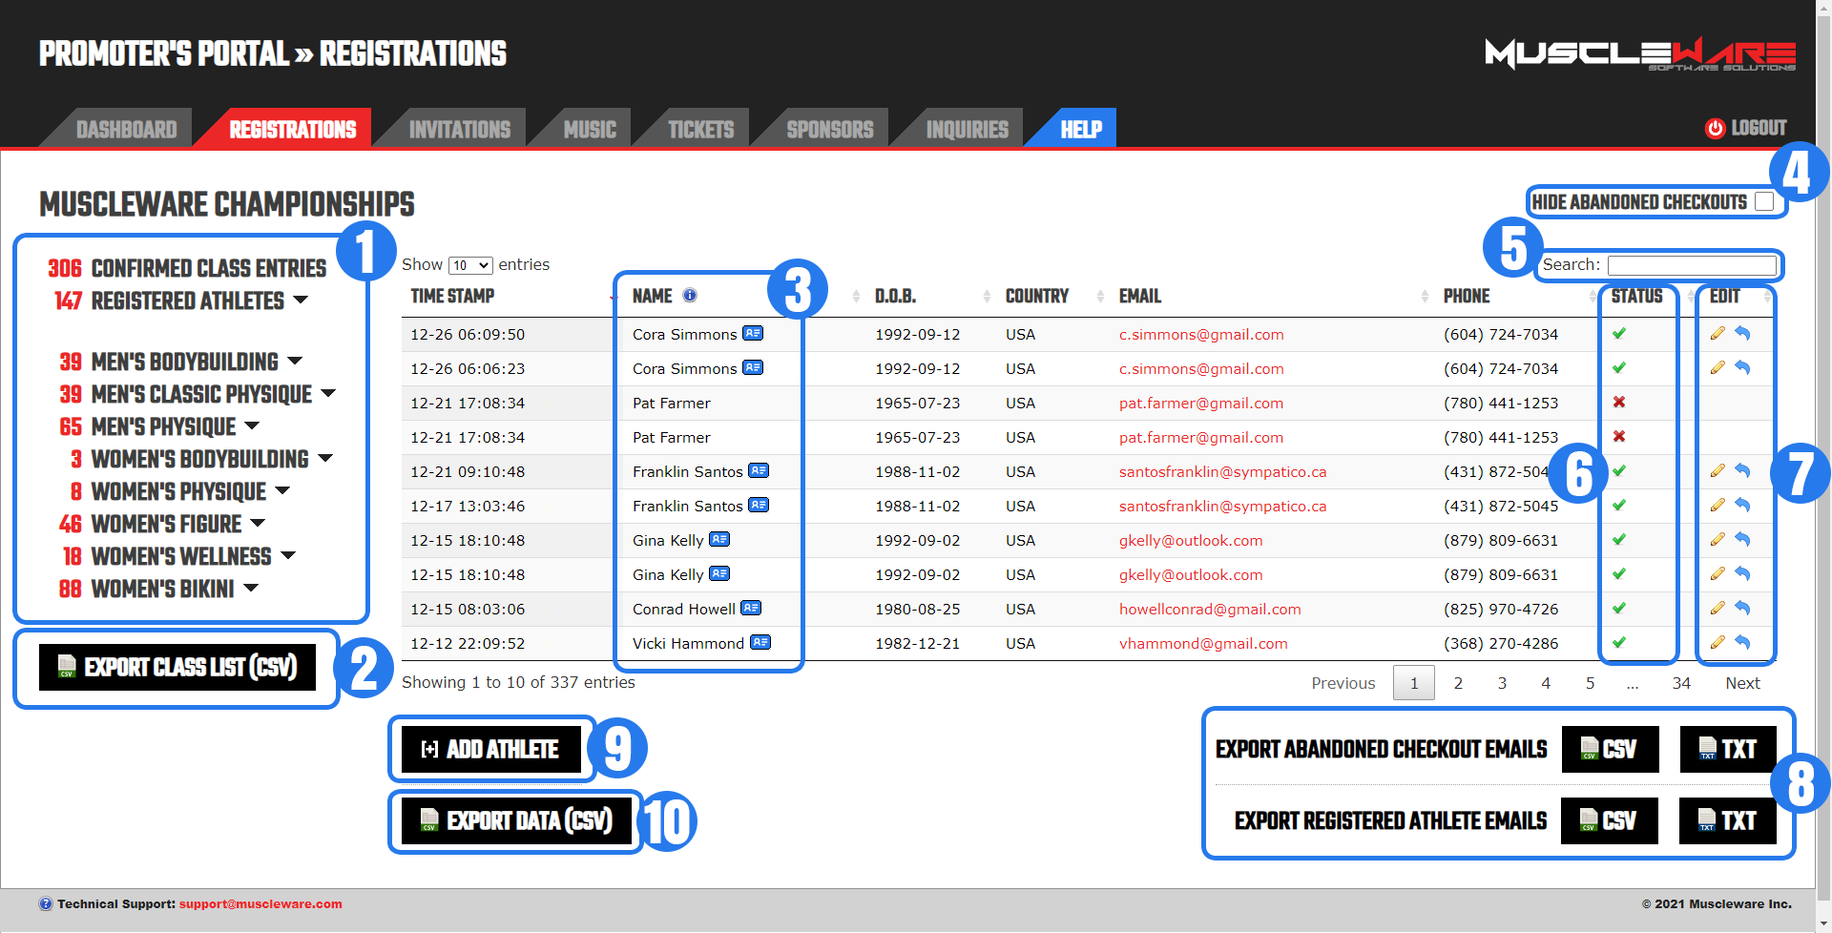Open the Show entries count dropdown
Image resolution: width=1832 pixels, height=933 pixels.
[x=470, y=265]
